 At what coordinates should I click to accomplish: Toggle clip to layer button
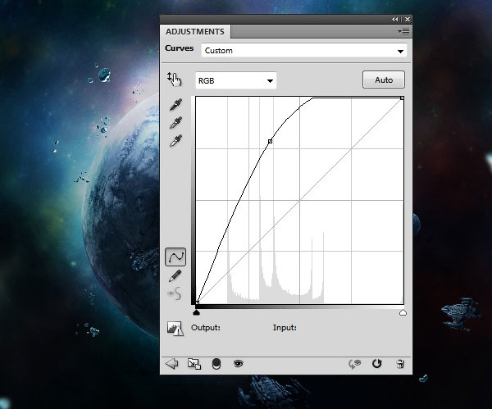pyautogui.click(x=216, y=364)
